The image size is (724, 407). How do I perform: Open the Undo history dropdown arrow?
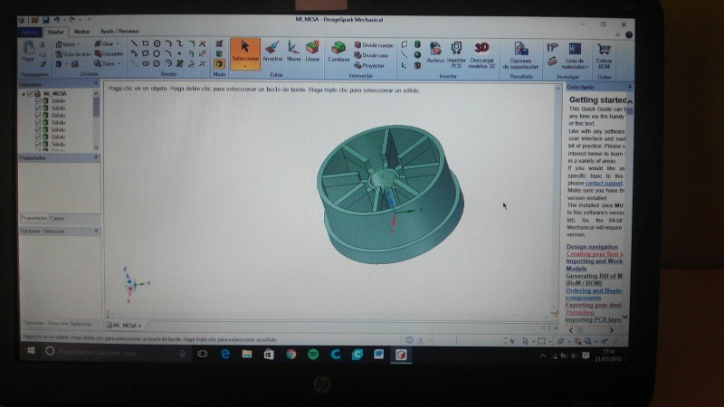62,20
